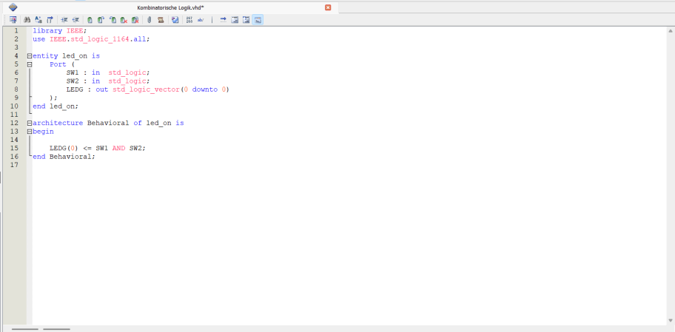The height and width of the screenshot is (332, 675).
Task: Collapse the entity led_on fold marker
Action: [x=30, y=56]
